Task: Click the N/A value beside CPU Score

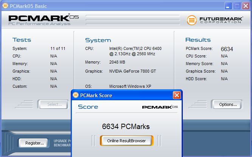Action: (x=224, y=56)
